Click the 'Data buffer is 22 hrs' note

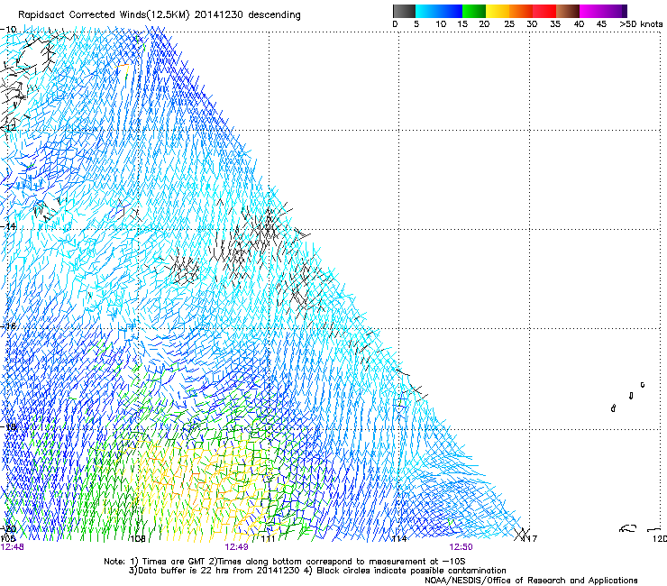pyautogui.click(x=317, y=571)
